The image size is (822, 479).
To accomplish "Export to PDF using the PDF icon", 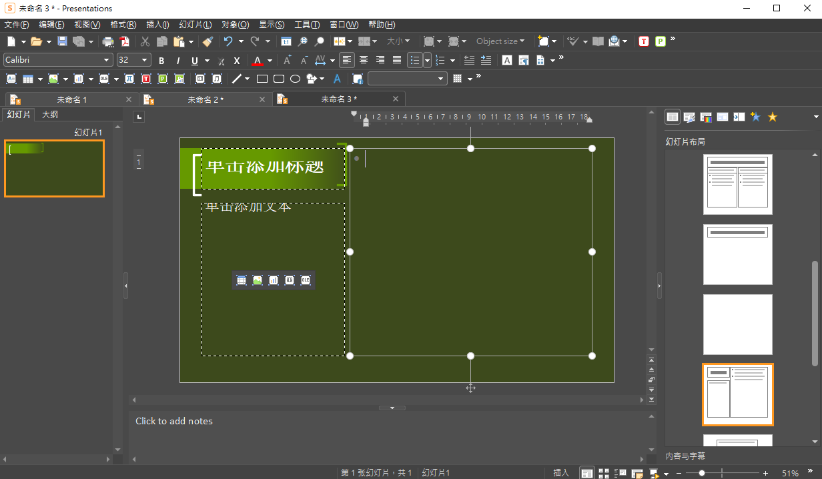I will click(125, 41).
